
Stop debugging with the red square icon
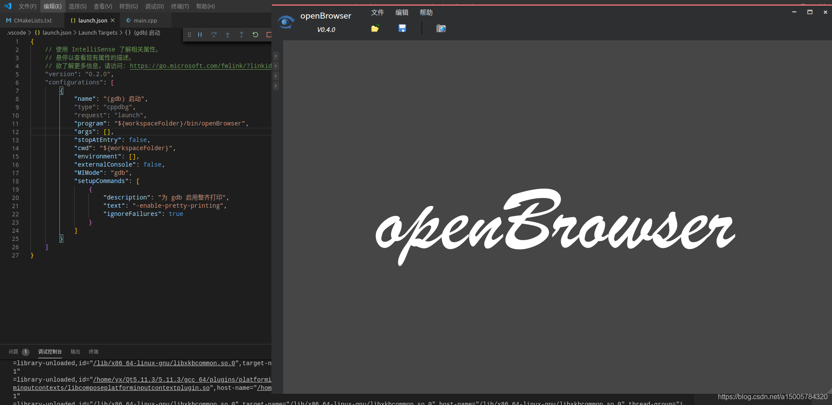(x=269, y=35)
